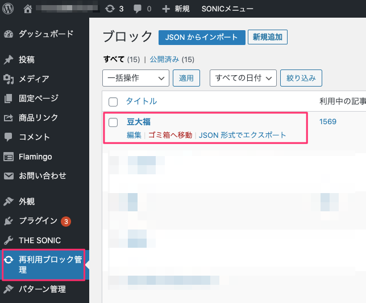Click the パターン管理 pin icon
The height and width of the screenshot is (303, 366).
tap(9, 289)
